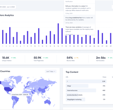This screenshot has width=113, height=110.
Task: Click the Total Pageviews green up arrow
Action: pos(44,58)
